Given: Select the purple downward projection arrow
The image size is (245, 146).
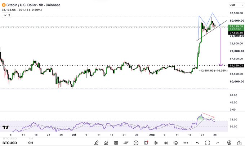Looking at the screenshot, I should pyautogui.click(x=221, y=47).
